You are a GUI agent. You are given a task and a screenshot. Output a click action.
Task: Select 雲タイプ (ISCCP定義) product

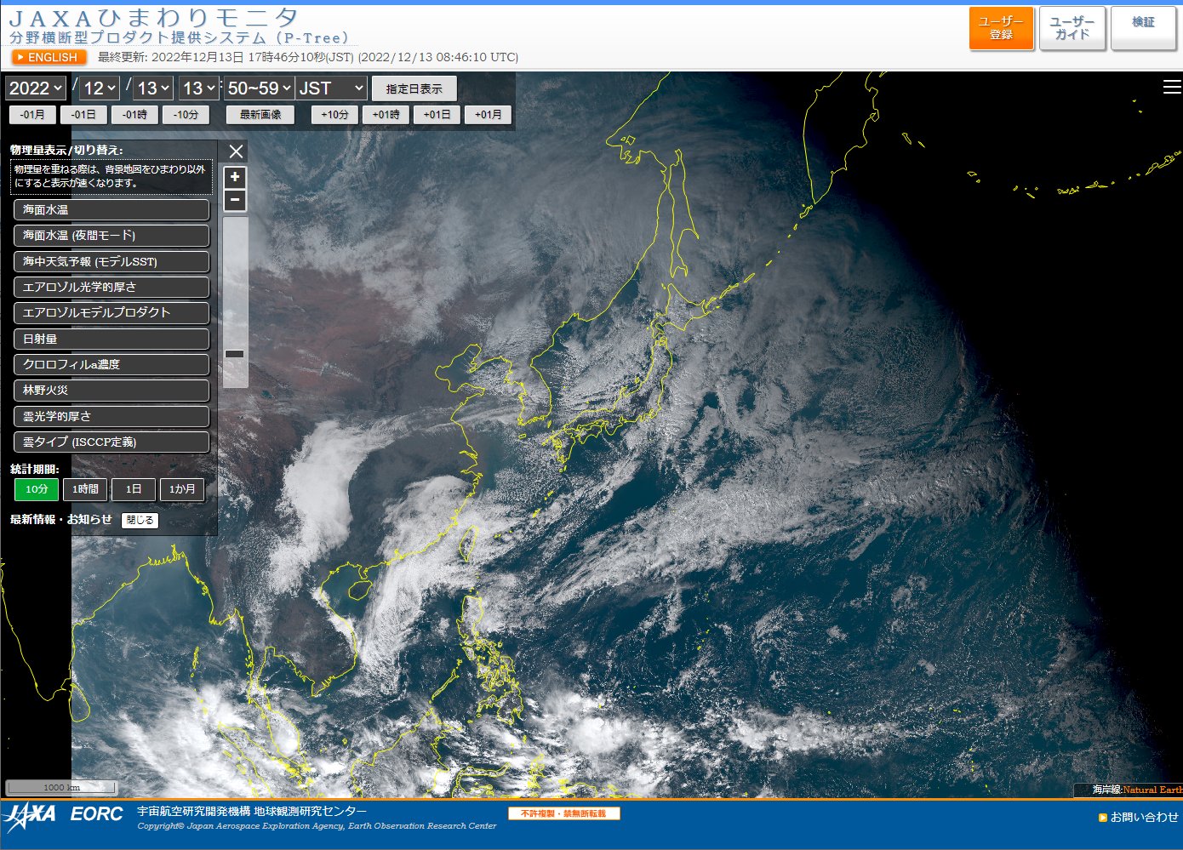tap(111, 442)
